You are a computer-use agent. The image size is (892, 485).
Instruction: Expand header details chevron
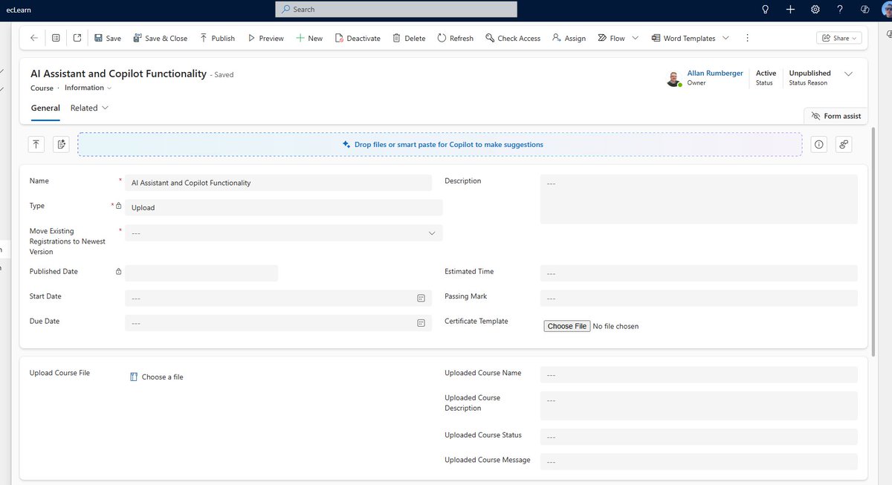pyautogui.click(x=849, y=74)
